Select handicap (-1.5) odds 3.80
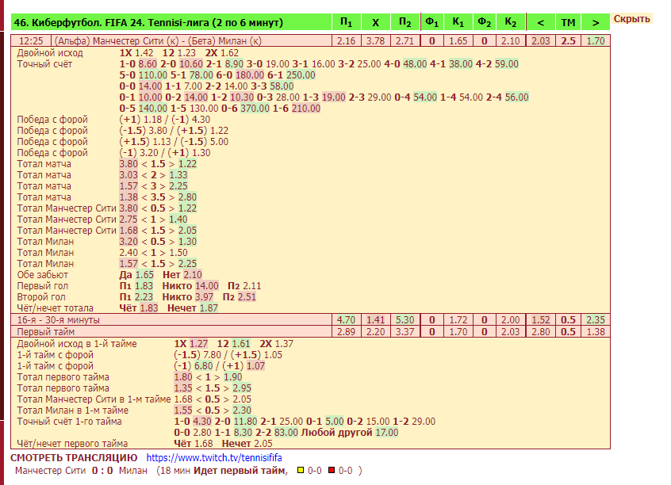This screenshot has width=671, height=485. click(x=158, y=131)
